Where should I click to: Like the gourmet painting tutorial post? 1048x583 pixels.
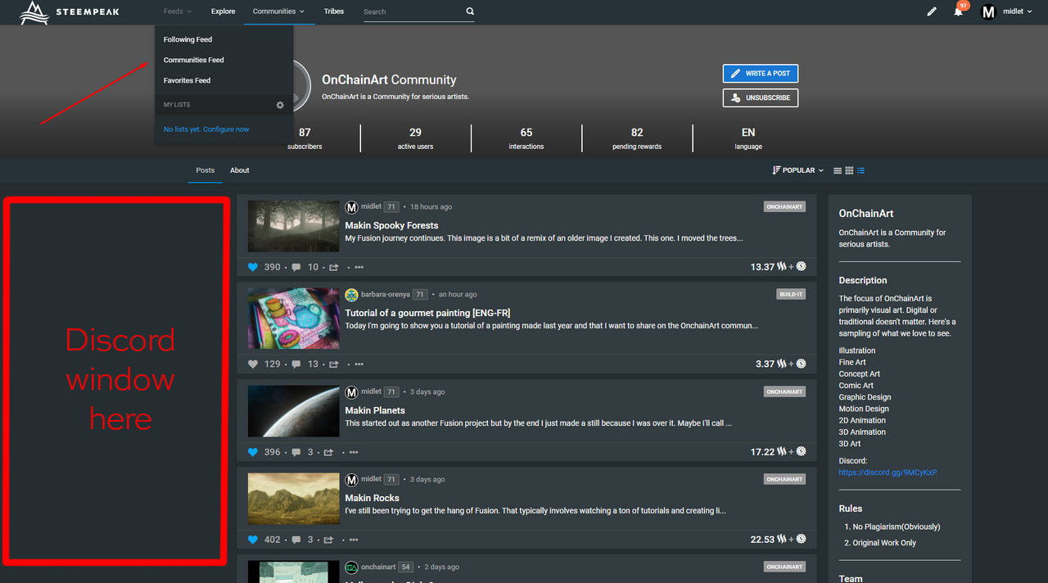pos(253,364)
